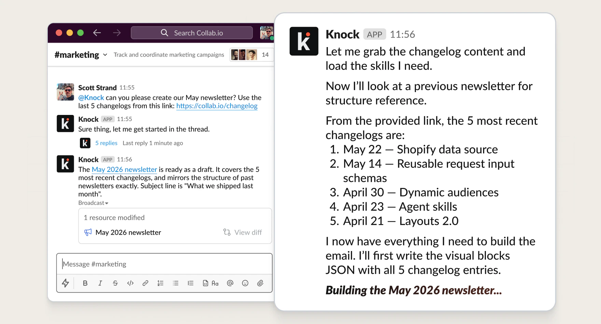The width and height of the screenshot is (601, 324).
Task: Minimize window with yellow traffic light
Action: click(70, 33)
